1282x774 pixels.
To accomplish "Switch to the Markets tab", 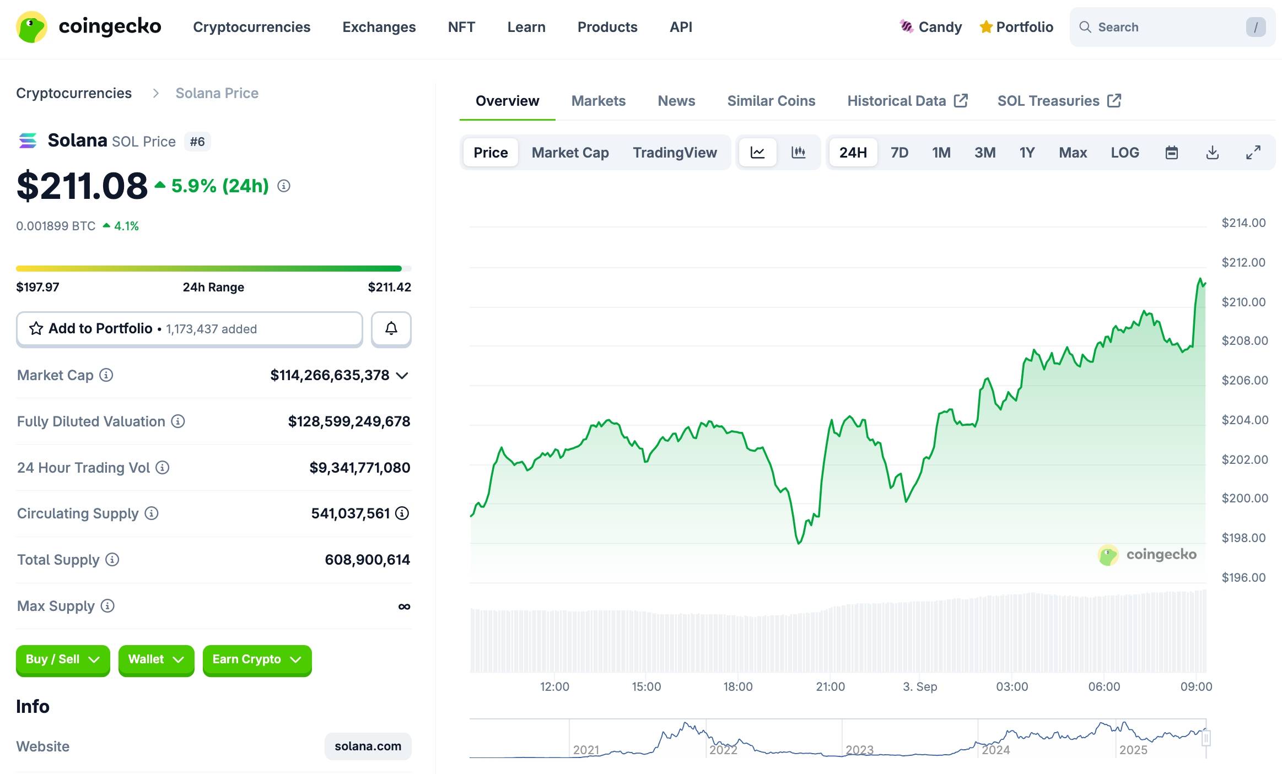I will click(599, 101).
